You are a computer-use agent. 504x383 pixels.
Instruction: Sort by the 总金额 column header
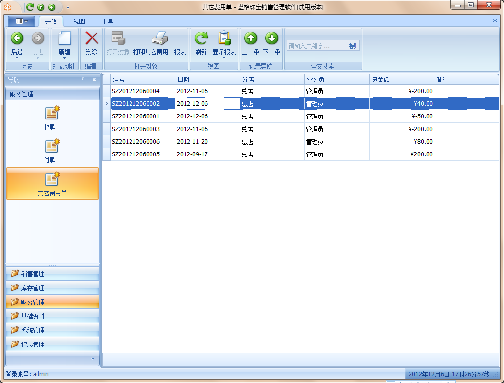(x=402, y=79)
